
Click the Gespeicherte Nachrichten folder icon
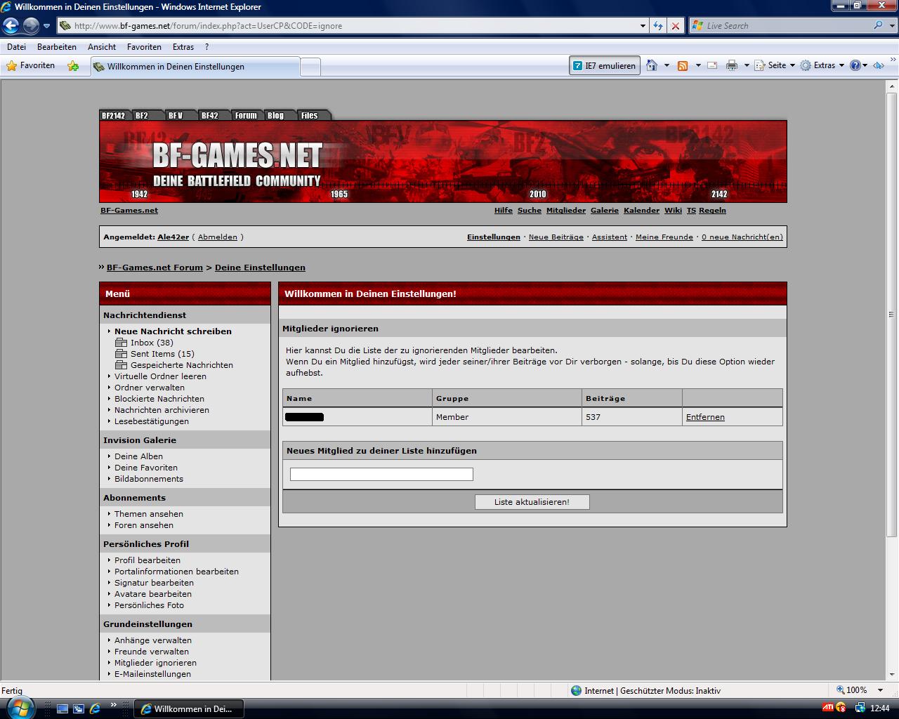(x=121, y=365)
